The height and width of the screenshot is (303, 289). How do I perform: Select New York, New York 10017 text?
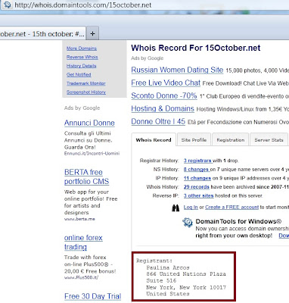(x=186, y=287)
